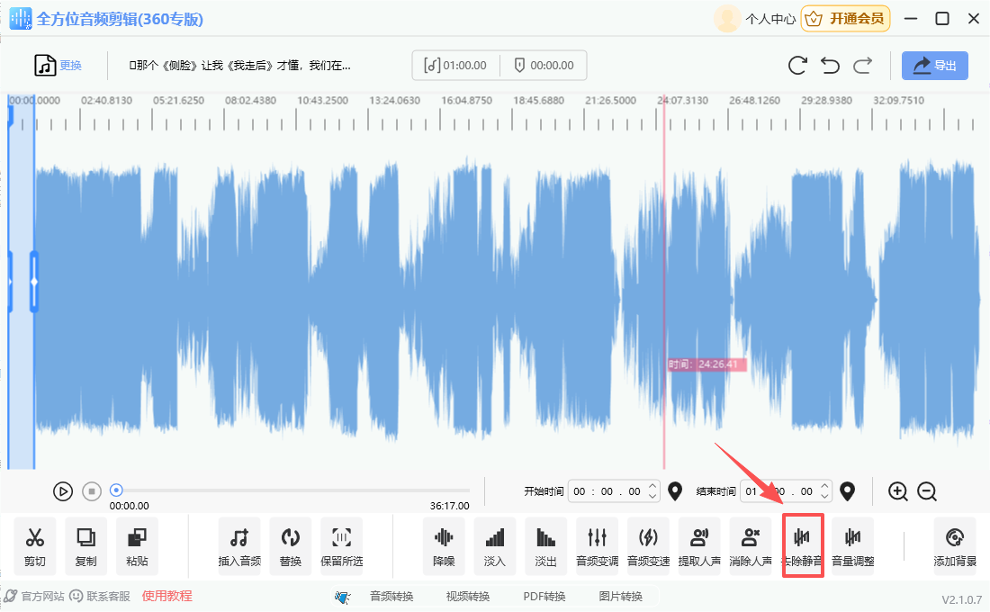
Task: Open the 使用教程 tutorial link
Action: point(167,596)
